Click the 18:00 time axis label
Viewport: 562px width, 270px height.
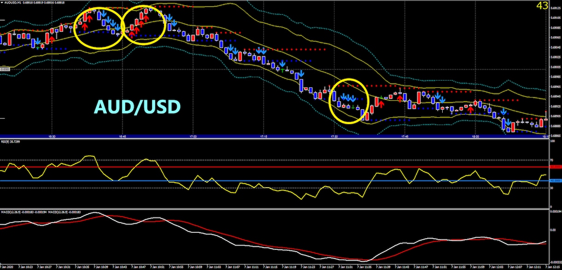[x=475, y=137]
